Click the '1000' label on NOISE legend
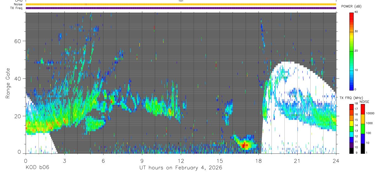Viewport: 378px width, 174px height. point(369,123)
